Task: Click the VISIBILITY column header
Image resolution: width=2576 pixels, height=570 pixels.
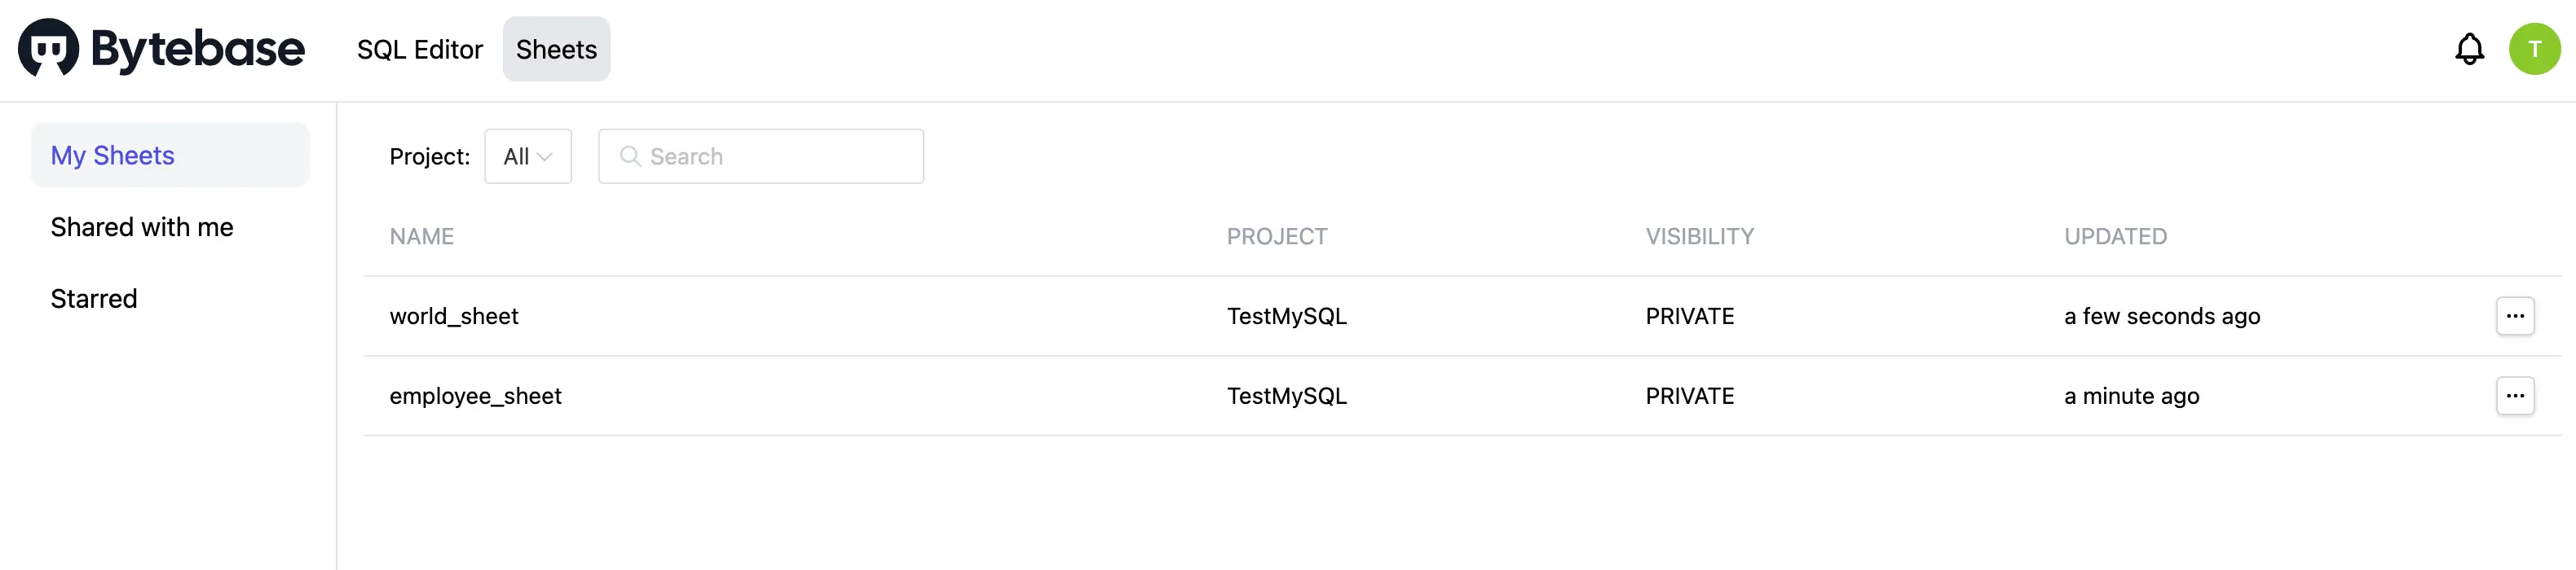Action: (1699, 237)
